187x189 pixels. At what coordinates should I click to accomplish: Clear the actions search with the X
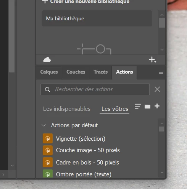pos(157,89)
